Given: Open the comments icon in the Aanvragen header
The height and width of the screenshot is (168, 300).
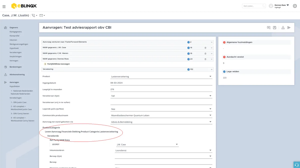Looking at the screenshot, I should (269, 28).
